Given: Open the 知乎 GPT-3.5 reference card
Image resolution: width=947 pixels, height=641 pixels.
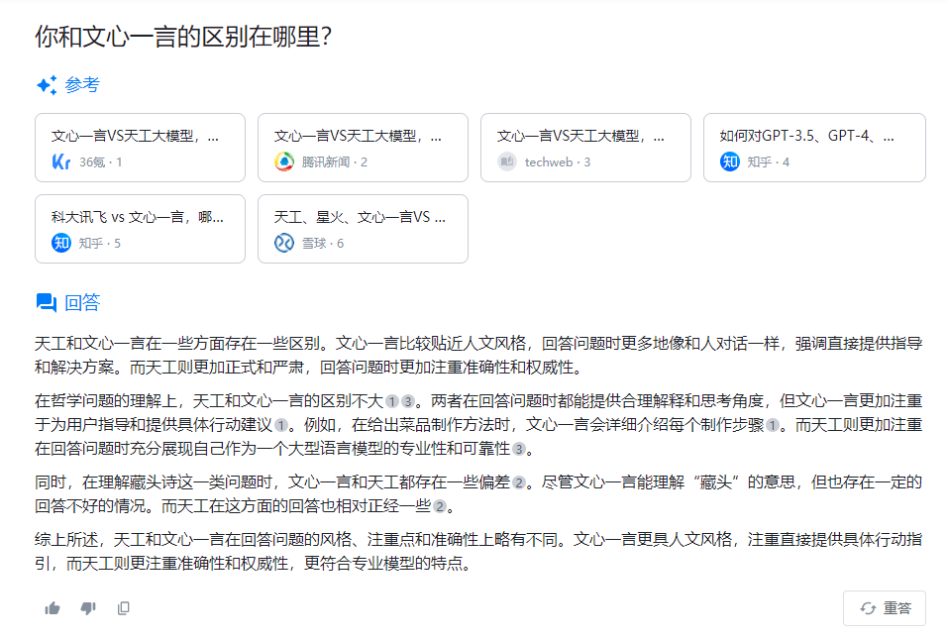Looking at the screenshot, I should (814, 148).
